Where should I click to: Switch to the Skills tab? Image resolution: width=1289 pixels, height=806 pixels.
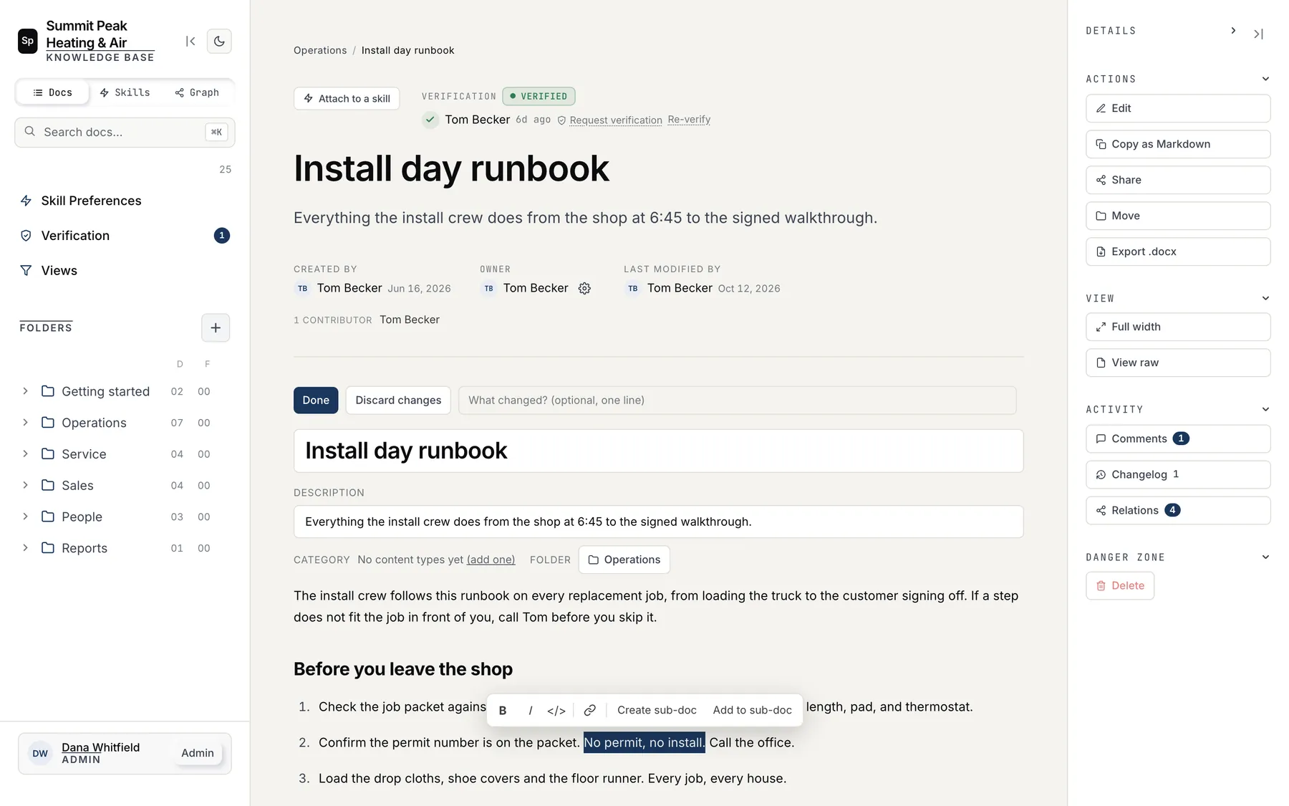(125, 92)
